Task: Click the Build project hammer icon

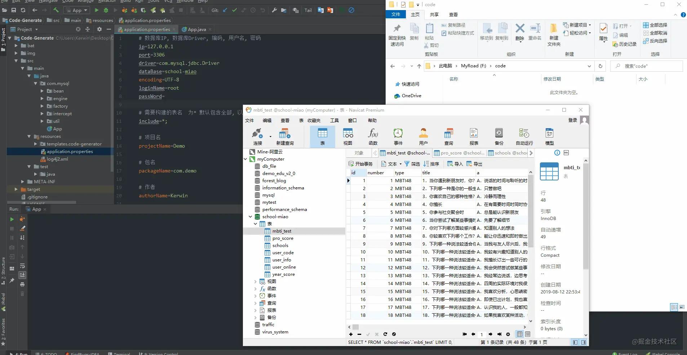Action: (x=56, y=10)
